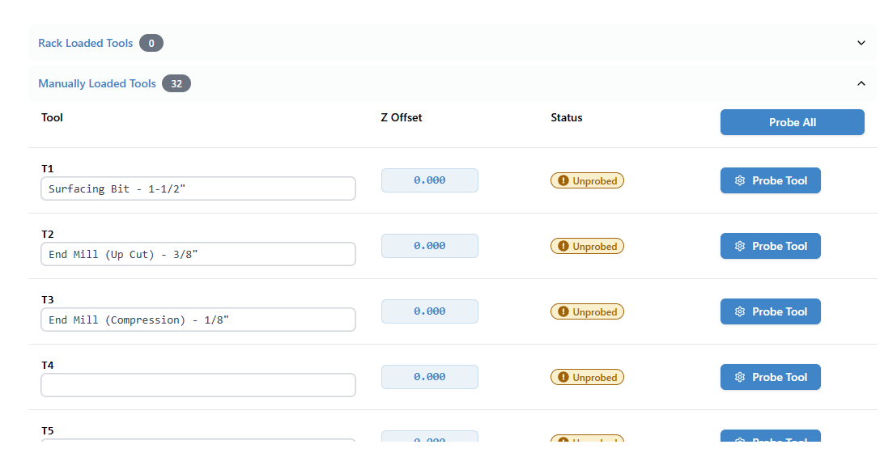Click the Rack Loaded Tools count badge 0

[151, 43]
